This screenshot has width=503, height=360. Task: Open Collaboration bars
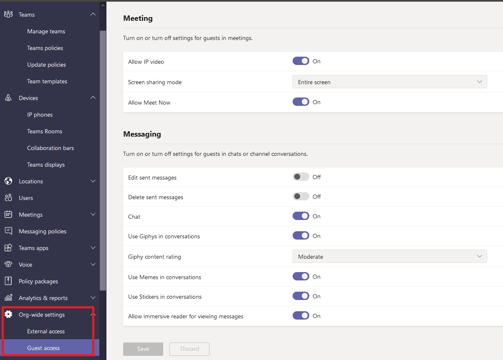51,148
